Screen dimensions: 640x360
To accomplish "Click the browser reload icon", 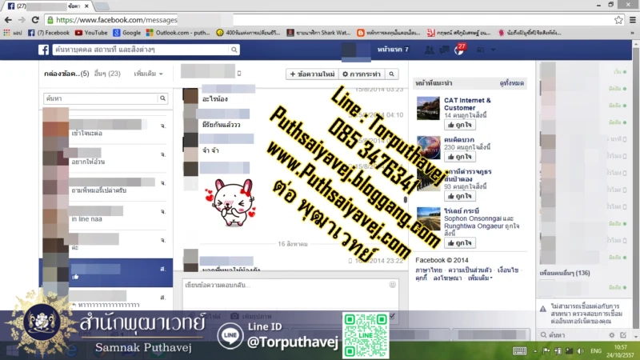I will coord(34,19).
